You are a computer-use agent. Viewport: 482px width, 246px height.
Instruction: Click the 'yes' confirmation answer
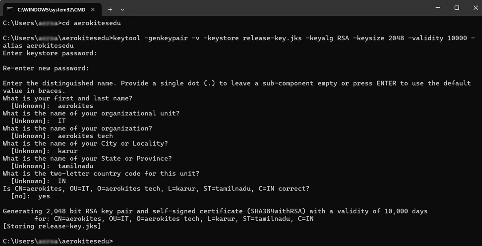[x=44, y=196]
